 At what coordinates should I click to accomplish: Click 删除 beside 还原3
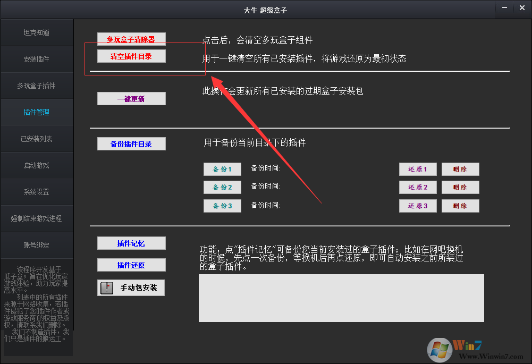460,206
